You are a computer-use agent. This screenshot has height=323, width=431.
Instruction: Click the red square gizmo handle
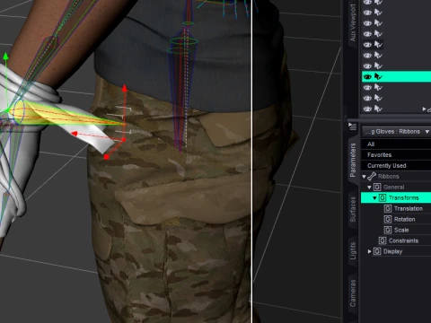pos(106,157)
